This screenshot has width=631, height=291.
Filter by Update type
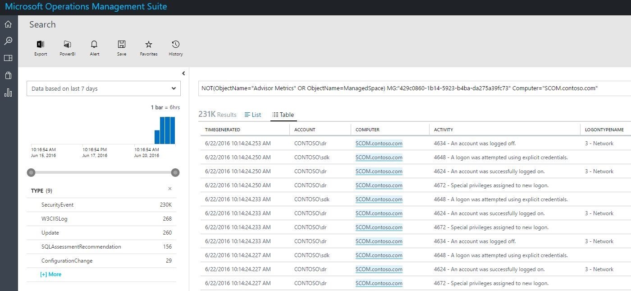pyautogui.click(x=50, y=233)
